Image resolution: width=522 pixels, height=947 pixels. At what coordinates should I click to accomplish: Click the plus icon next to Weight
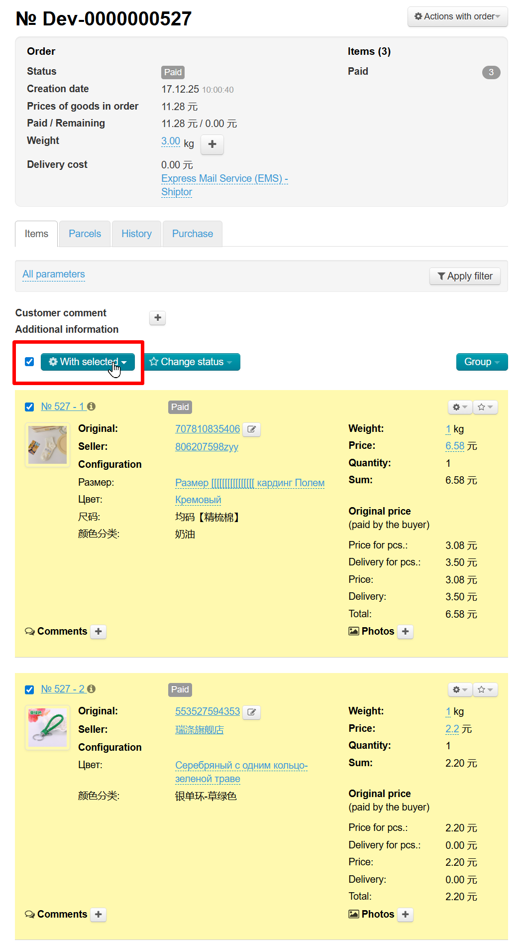tap(212, 144)
